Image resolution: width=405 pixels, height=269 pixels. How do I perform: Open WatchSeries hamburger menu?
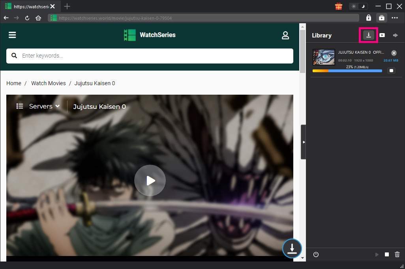pos(12,35)
